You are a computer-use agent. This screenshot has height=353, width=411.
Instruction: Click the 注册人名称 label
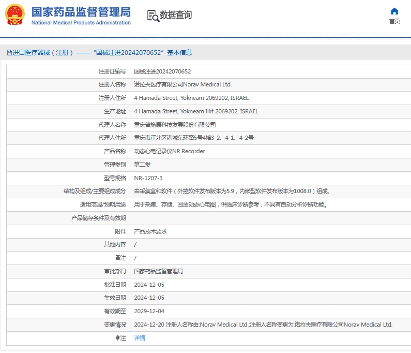coord(112,84)
